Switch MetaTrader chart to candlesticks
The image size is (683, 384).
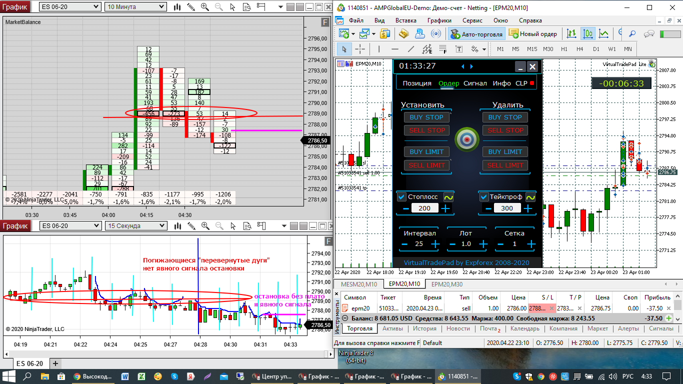tap(588, 33)
